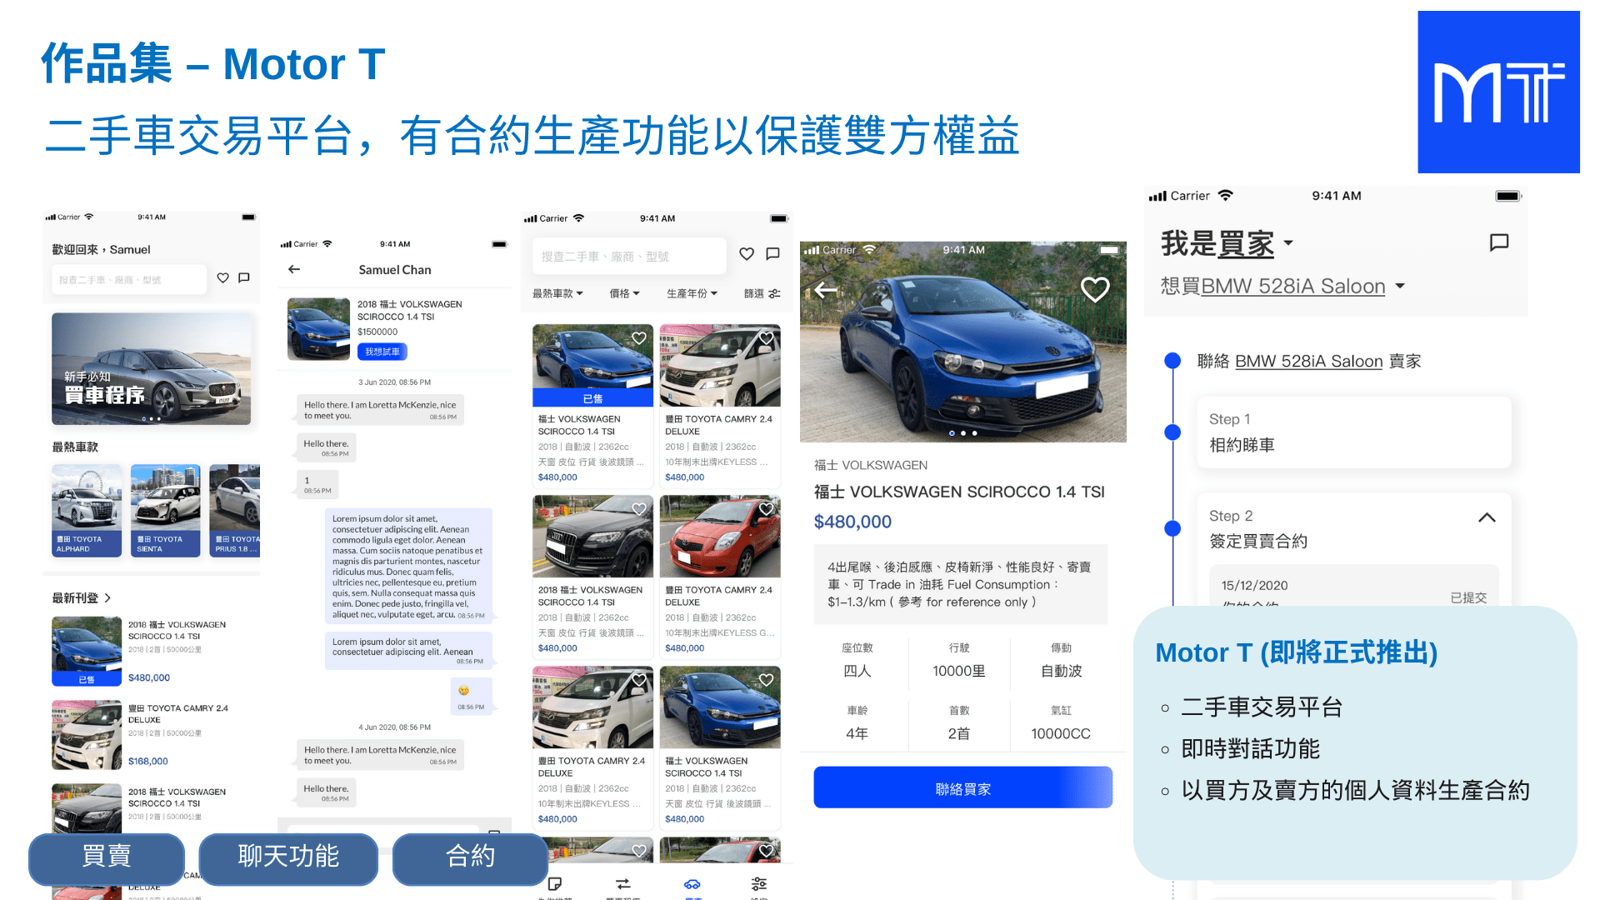Favorite the blue Scirocco with the heart toggle
This screenshot has height=900, width=1600.
[x=1095, y=288]
